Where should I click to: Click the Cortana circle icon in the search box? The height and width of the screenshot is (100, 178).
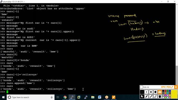point(9,97)
